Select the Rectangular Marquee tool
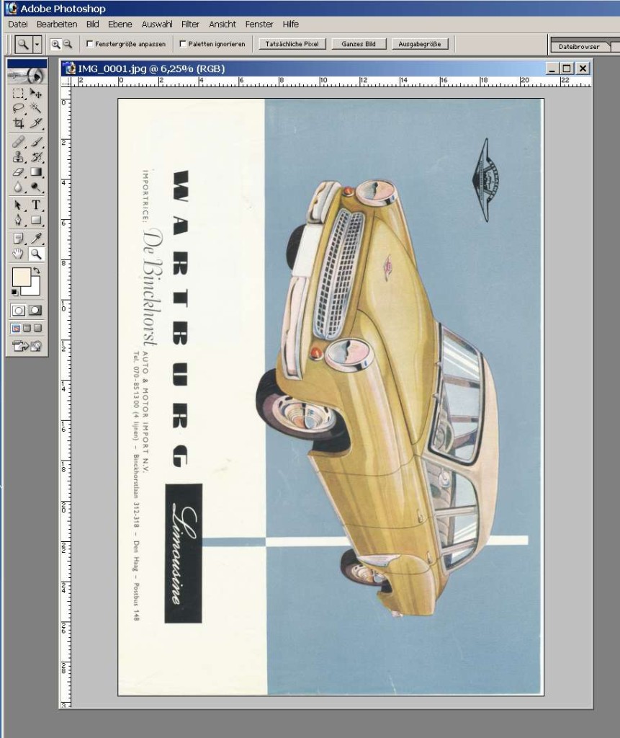 click(x=18, y=93)
